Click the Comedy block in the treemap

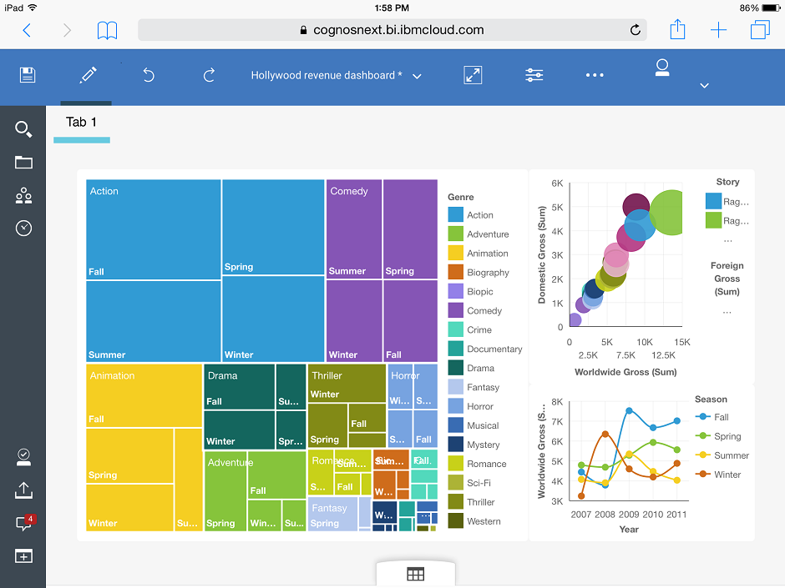351,225
